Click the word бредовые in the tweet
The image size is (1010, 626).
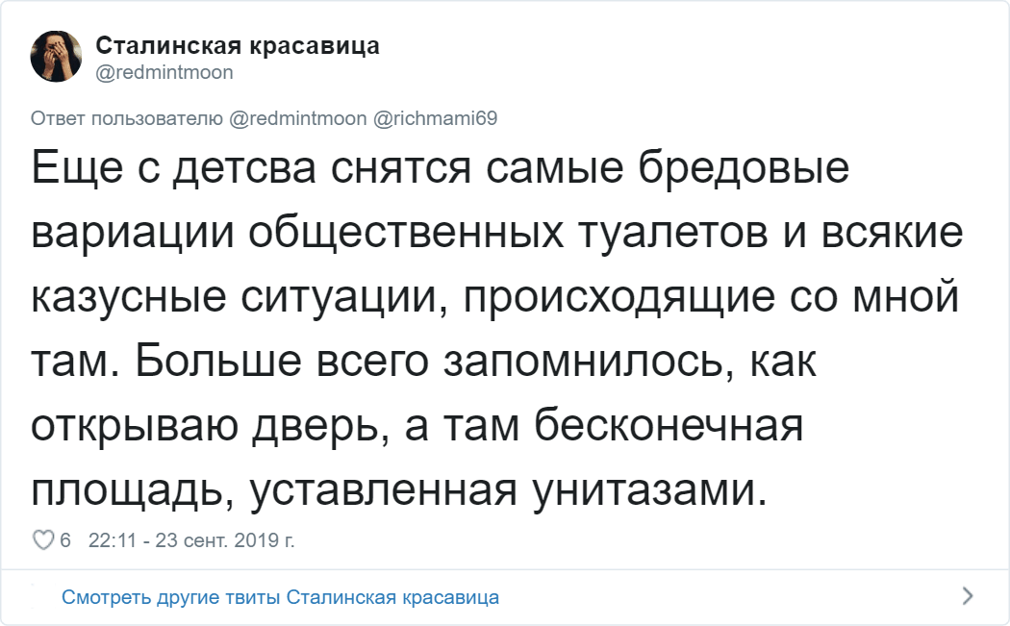(744, 167)
